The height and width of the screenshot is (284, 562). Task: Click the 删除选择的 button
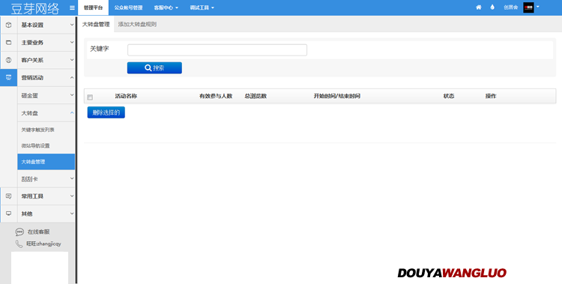coord(106,112)
